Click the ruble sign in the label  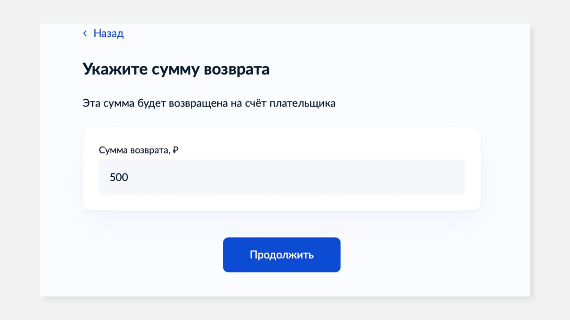(176, 150)
